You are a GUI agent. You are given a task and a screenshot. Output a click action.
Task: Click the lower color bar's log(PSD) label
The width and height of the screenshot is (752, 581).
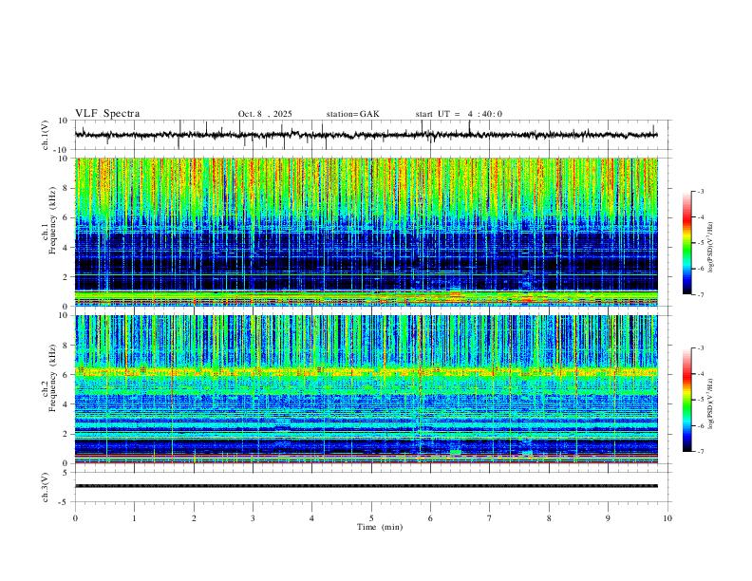pos(711,404)
